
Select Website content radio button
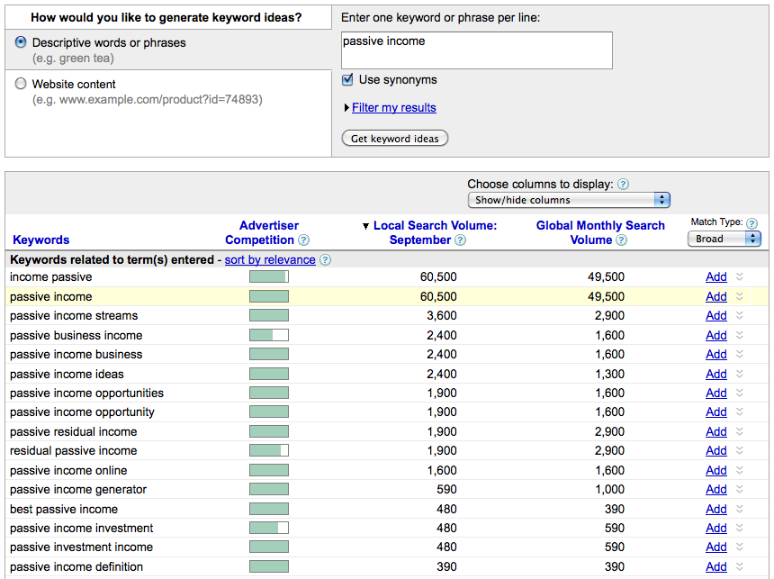21,84
